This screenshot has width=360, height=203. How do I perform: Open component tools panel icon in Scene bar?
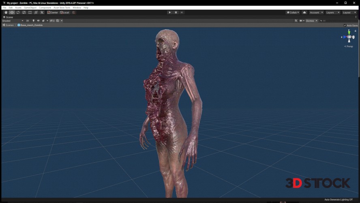[x=296, y=21]
